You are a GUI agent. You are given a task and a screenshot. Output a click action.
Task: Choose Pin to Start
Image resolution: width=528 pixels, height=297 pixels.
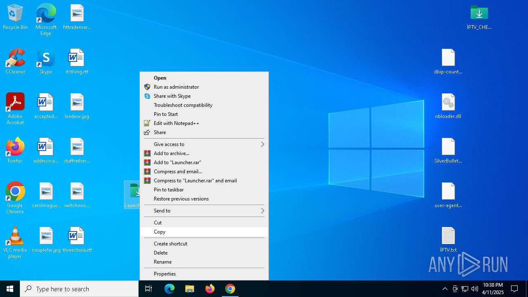coord(204,114)
